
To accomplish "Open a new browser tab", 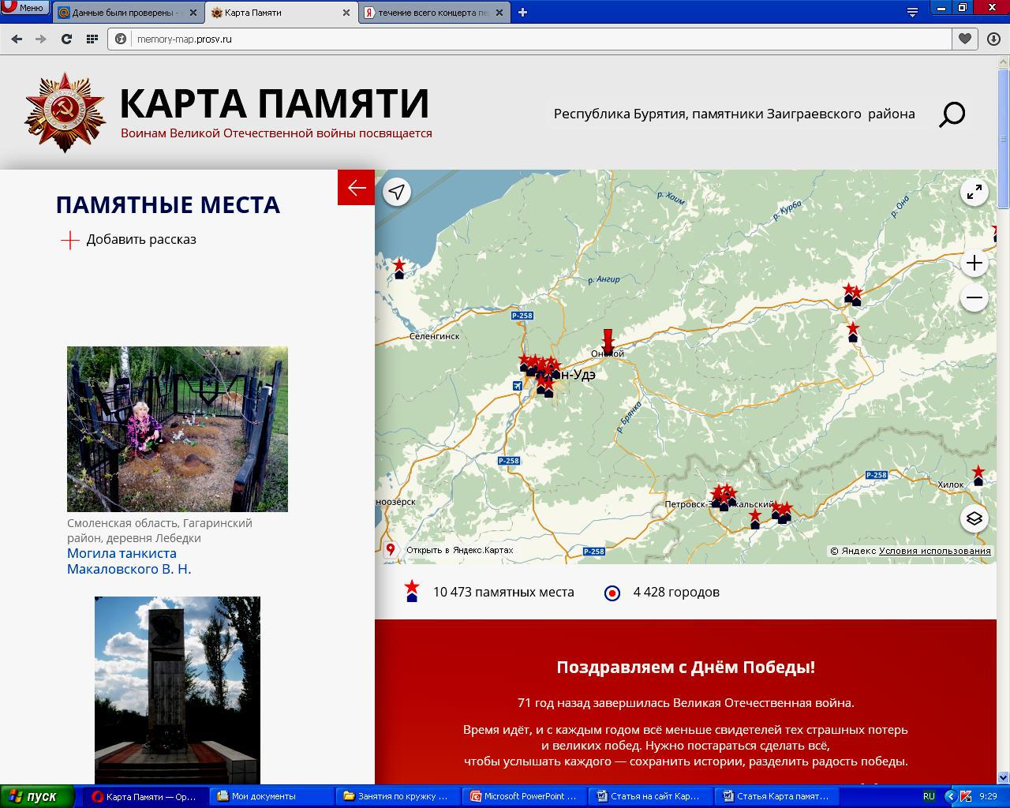I will click(x=522, y=12).
